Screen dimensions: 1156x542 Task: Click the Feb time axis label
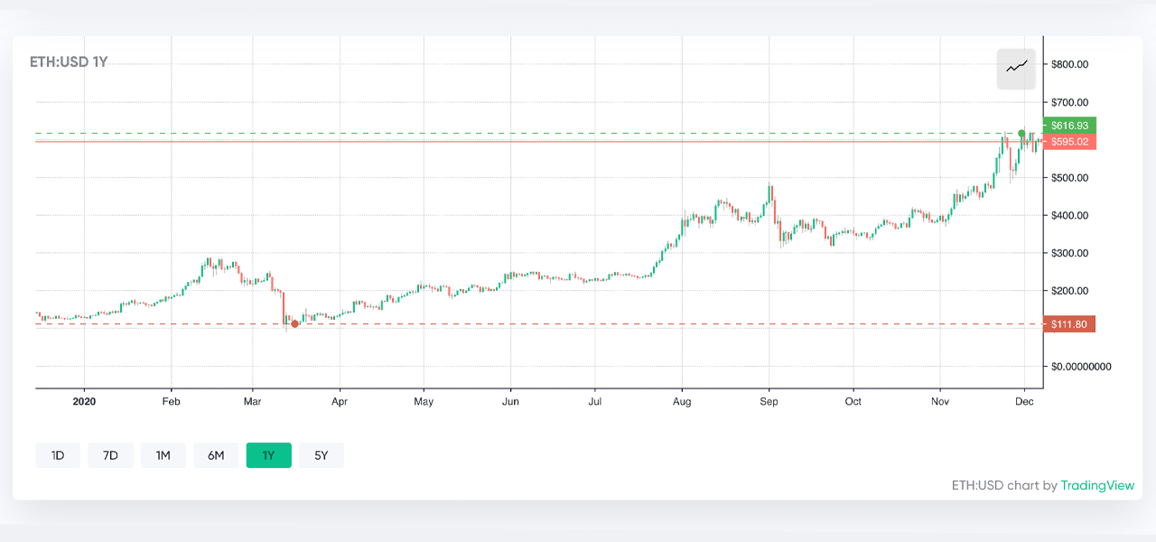click(172, 400)
